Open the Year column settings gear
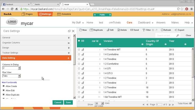 [185, 44]
